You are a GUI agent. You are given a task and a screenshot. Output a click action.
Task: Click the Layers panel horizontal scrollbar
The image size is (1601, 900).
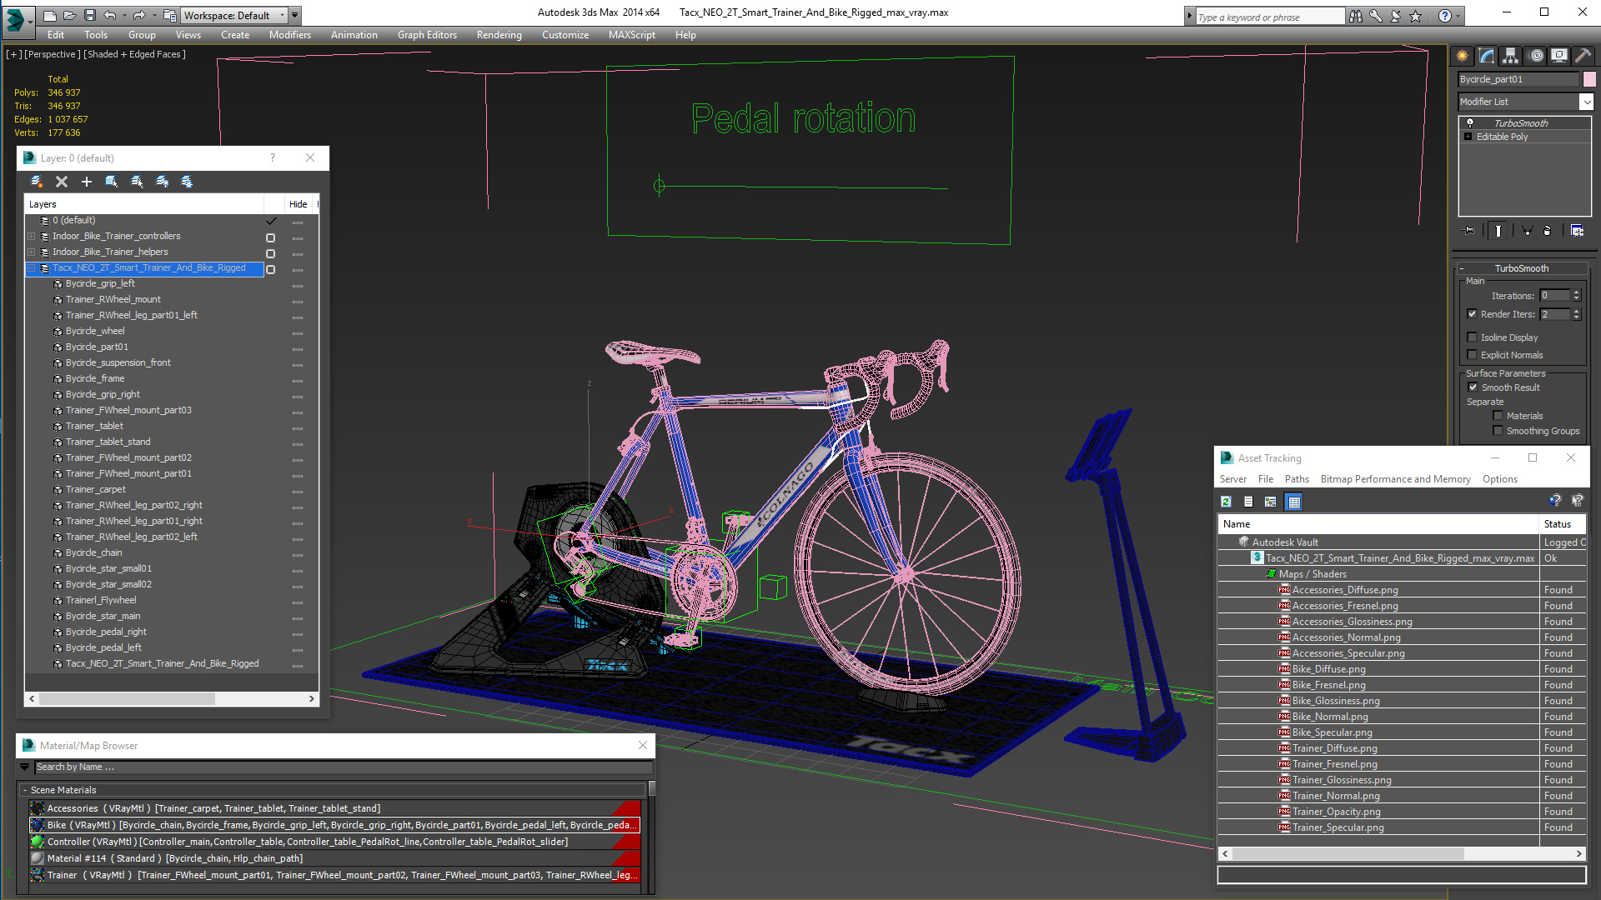point(172,699)
